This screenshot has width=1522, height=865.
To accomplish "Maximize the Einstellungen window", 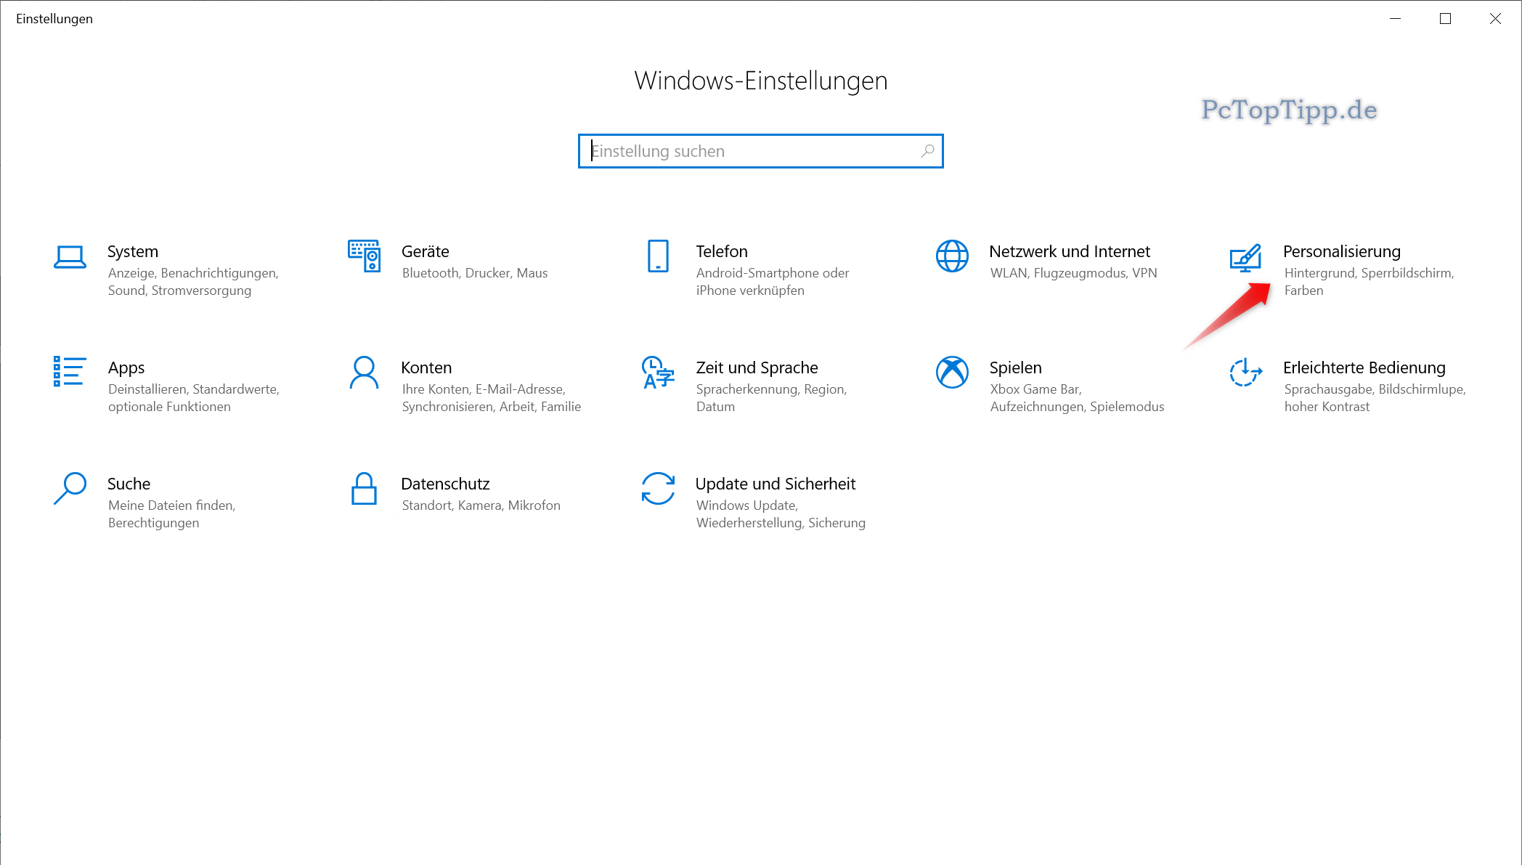I will point(1445,19).
